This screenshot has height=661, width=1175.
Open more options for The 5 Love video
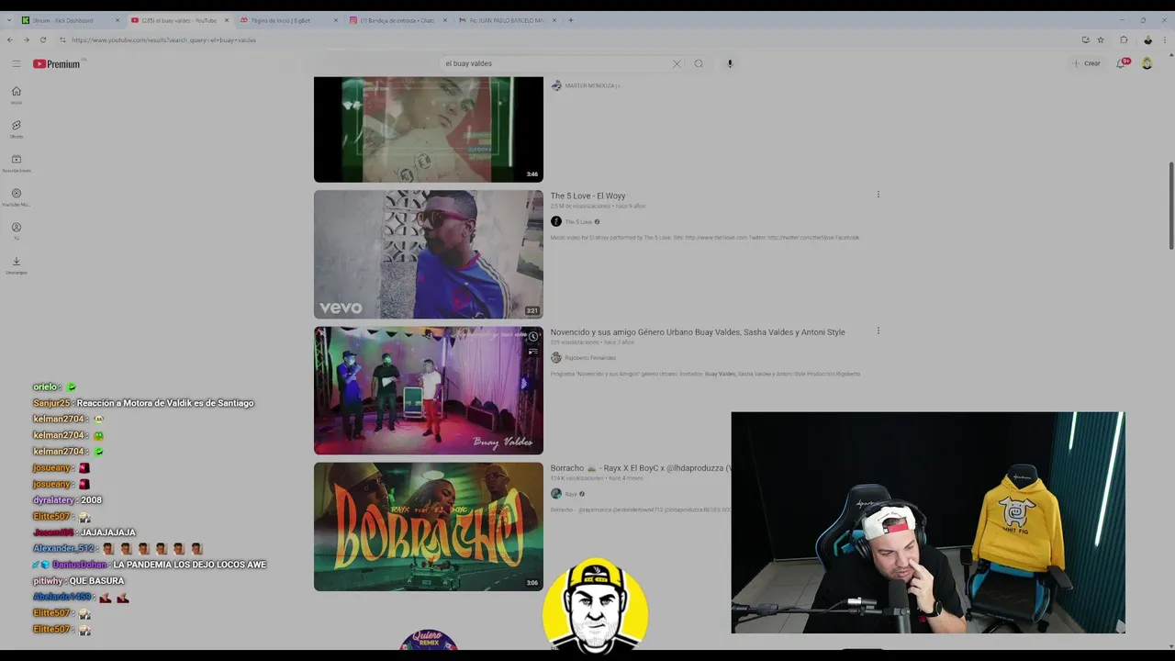tap(878, 195)
